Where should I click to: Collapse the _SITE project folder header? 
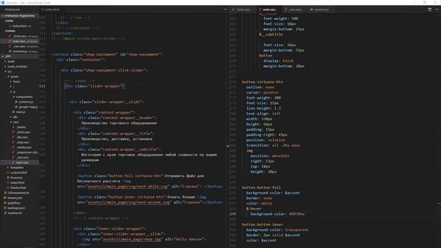point(19,56)
